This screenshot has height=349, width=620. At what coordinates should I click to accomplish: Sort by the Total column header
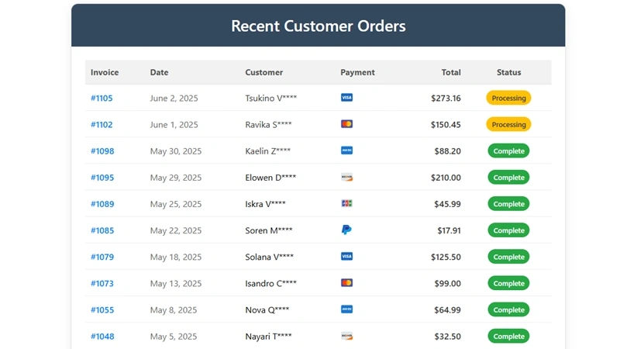451,72
